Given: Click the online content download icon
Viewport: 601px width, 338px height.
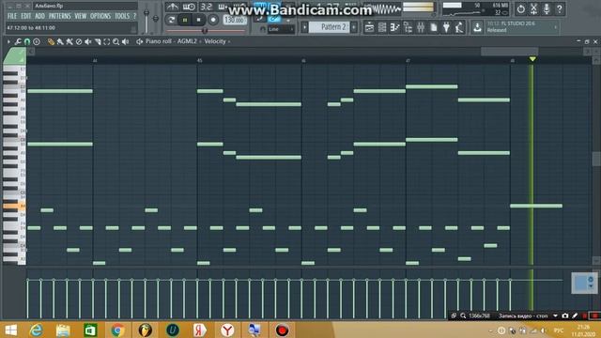Looking at the screenshot, I should point(477,27).
